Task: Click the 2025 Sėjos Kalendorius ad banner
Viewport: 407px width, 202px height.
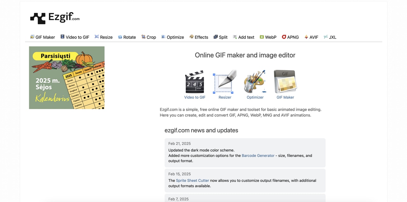Action: 67,78
